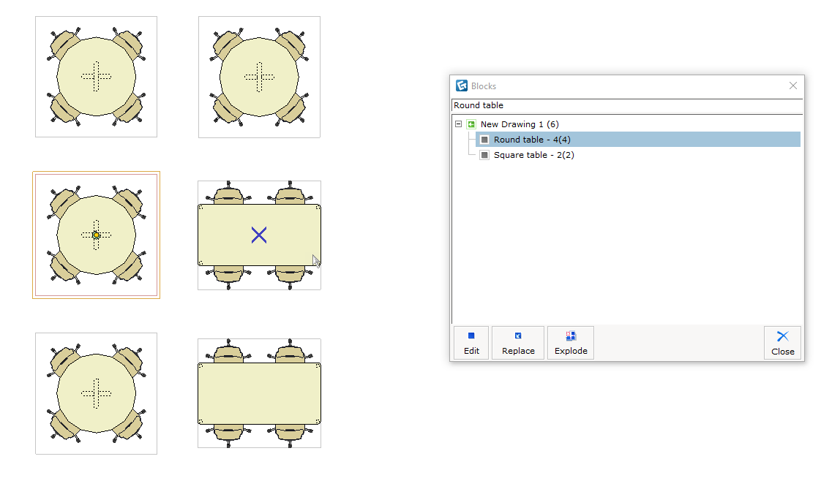
Task: Click the Blocks window title icon
Action: pos(462,86)
